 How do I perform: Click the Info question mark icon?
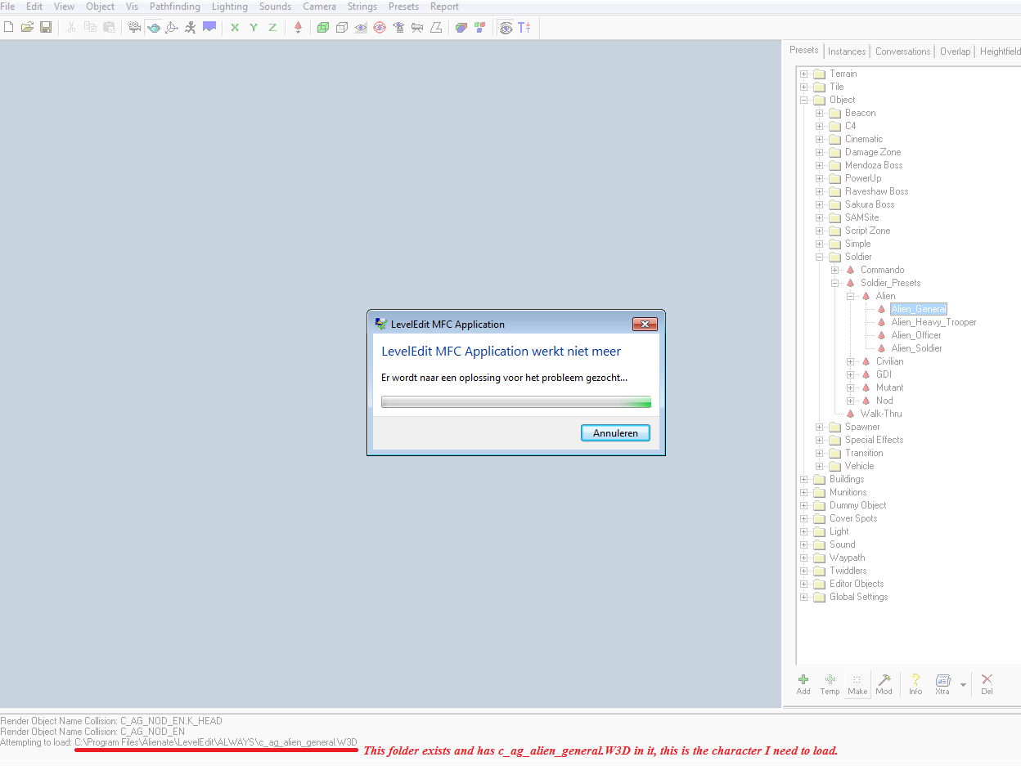[x=915, y=683]
